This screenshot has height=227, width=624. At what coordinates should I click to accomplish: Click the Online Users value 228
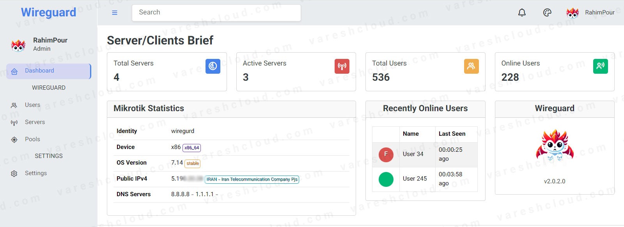(x=510, y=77)
